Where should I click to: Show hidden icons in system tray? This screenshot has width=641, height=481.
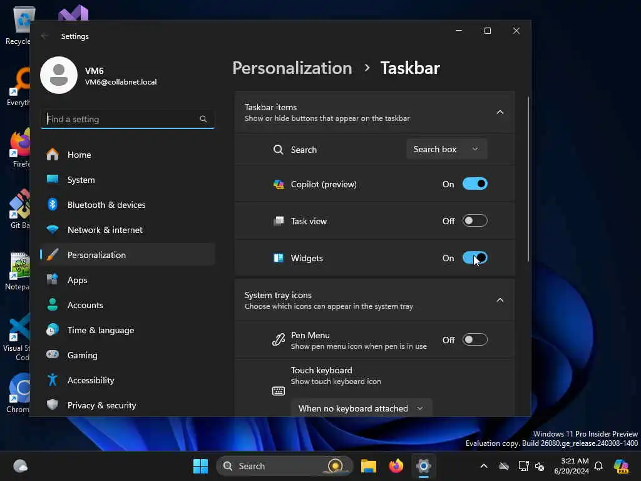click(484, 466)
